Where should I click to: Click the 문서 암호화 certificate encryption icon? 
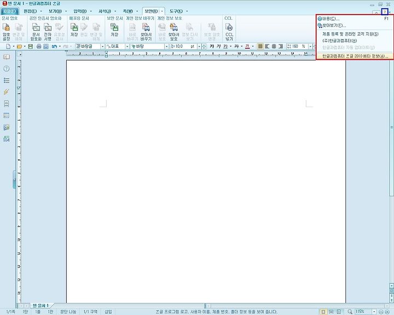point(36,32)
